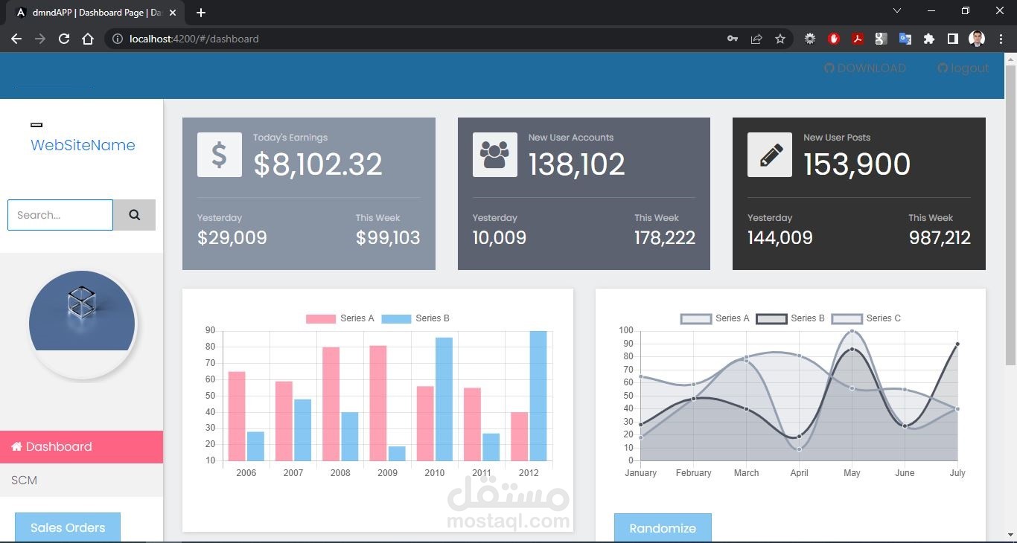Click the dollar sign earnings icon
The width and height of the screenshot is (1017, 543).
click(x=220, y=155)
